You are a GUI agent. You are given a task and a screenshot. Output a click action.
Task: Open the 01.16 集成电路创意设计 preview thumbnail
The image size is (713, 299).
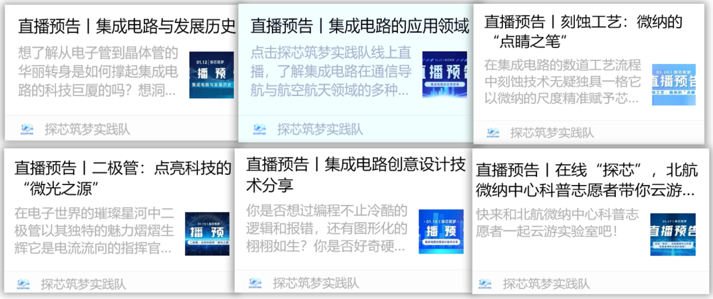[x=440, y=231]
